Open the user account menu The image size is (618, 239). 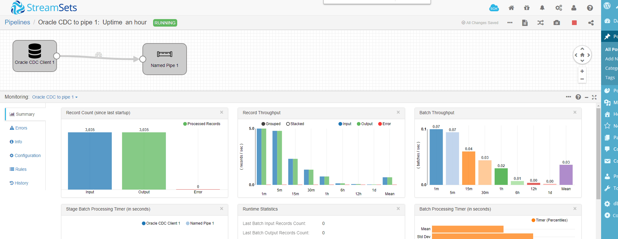tap(574, 8)
